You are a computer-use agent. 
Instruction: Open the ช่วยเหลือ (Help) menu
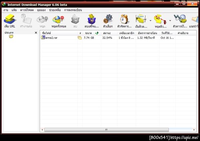55,10
